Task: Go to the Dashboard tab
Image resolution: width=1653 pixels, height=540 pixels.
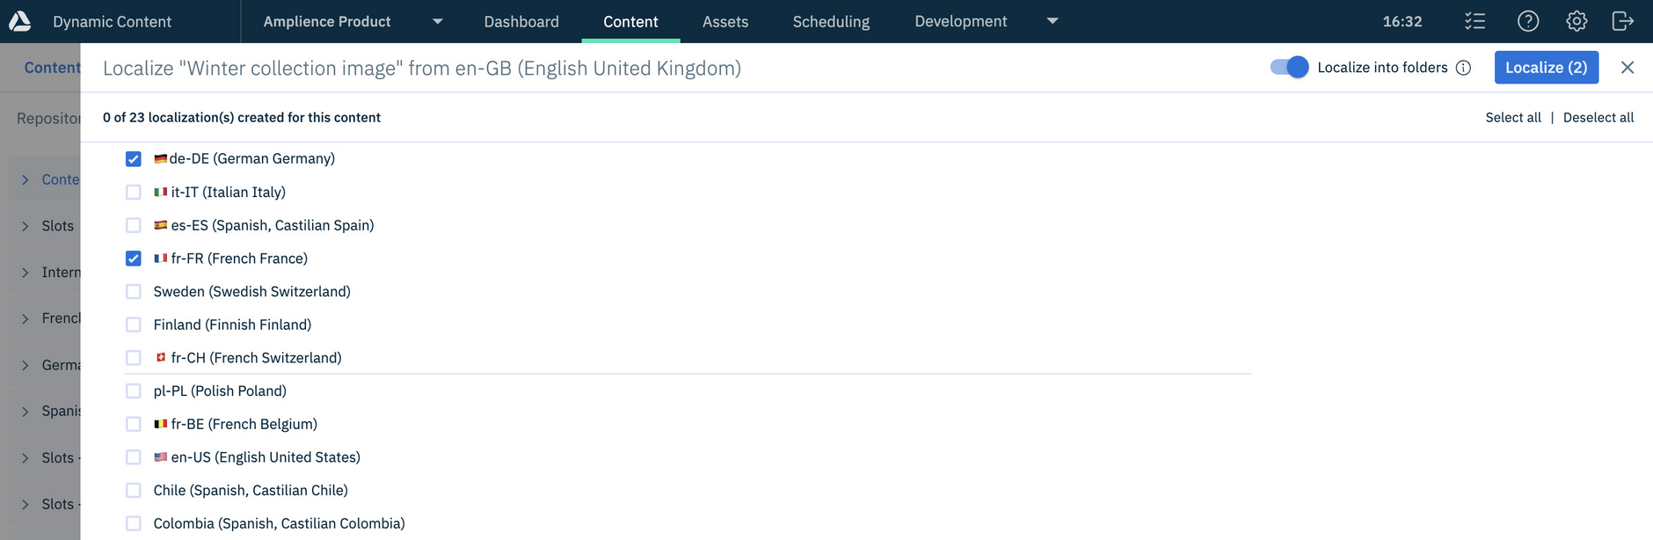Action: [x=521, y=22]
